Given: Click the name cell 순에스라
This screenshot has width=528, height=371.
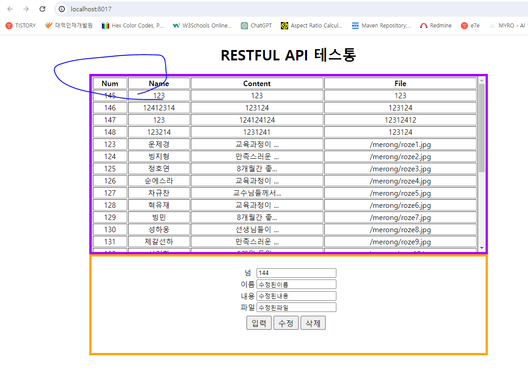Looking at the screenshot, I should point(159,181).
